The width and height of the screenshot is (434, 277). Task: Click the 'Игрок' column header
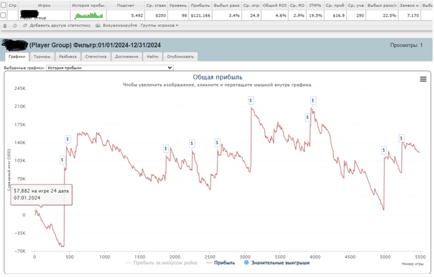(44, 5)
